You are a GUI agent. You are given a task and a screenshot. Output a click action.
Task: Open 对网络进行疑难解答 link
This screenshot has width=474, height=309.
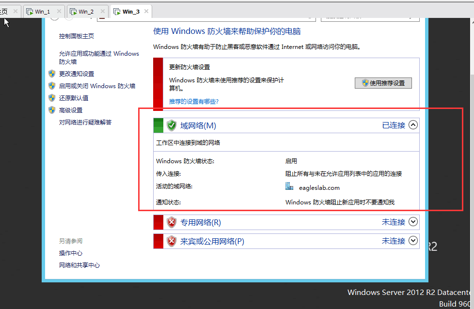pyautogui.click(x=85, y=123)
